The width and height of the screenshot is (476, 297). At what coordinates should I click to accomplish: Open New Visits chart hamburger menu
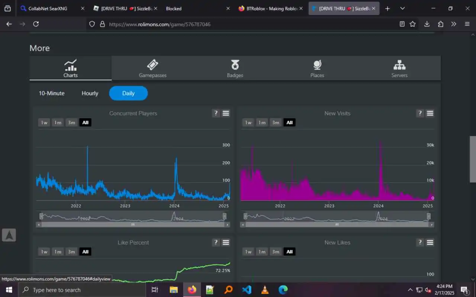(430, 113)
